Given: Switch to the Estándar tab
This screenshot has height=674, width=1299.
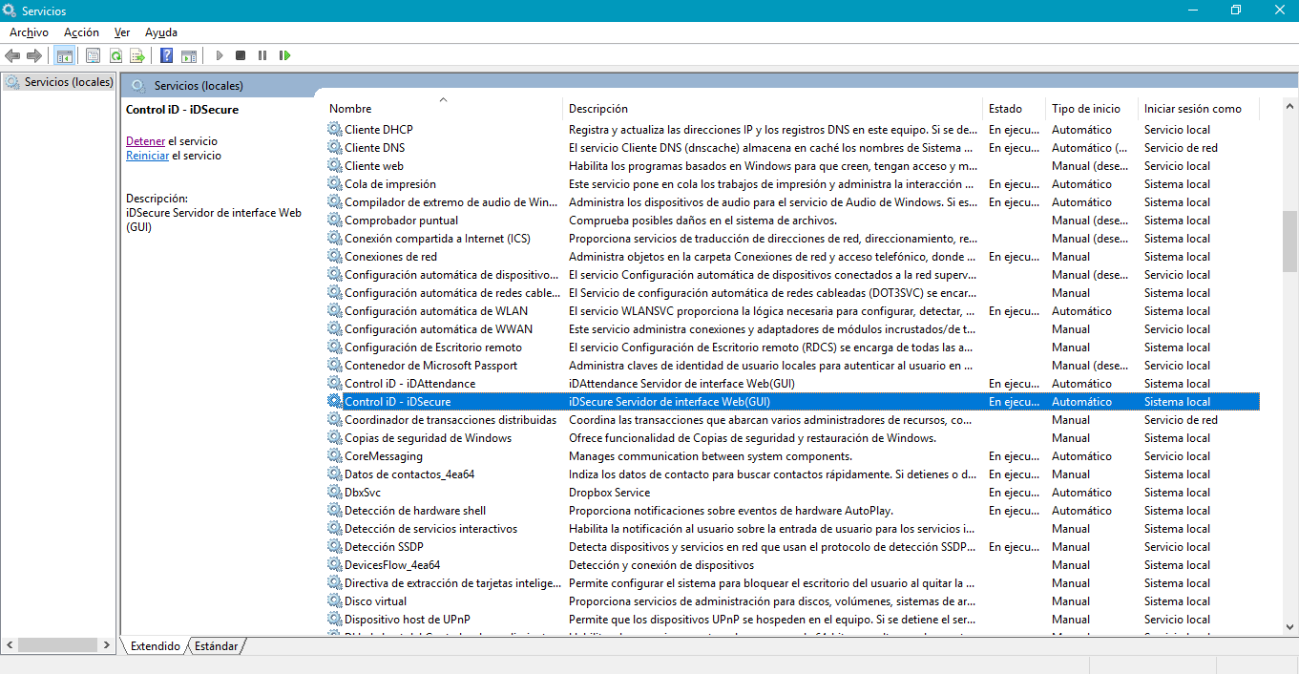Looking at the screenshot, I should click(x=216, y=646).
